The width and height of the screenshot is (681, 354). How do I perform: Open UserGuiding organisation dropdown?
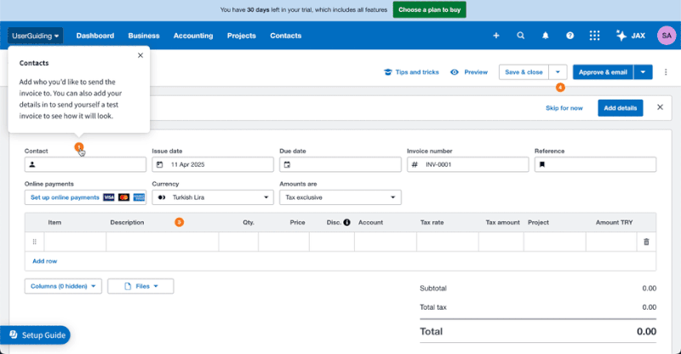click(35, 36)
